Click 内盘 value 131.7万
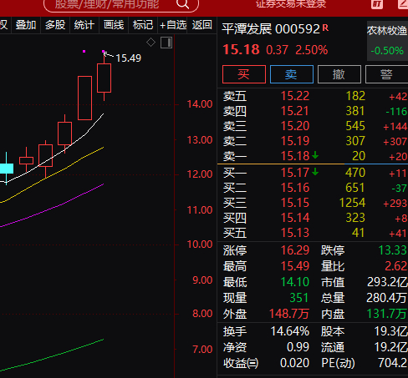Viewport: 408px width, 378px height. 387,314
